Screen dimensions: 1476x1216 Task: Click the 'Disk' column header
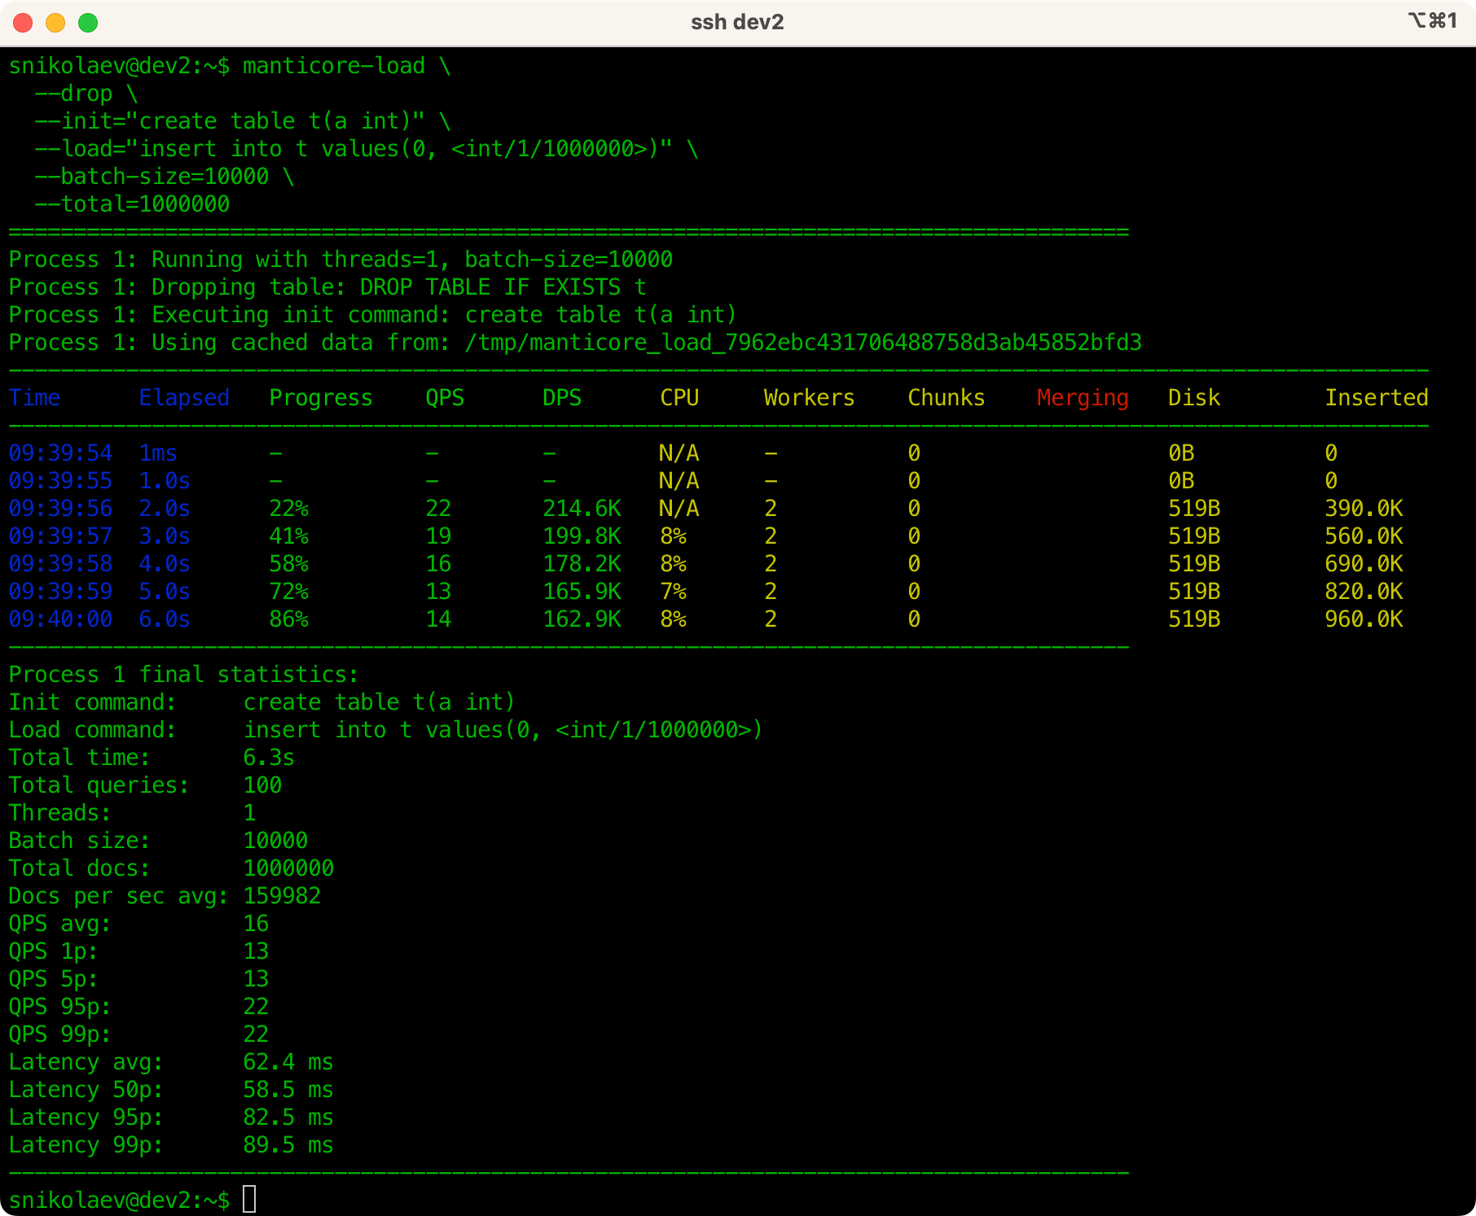(1194, 398)
